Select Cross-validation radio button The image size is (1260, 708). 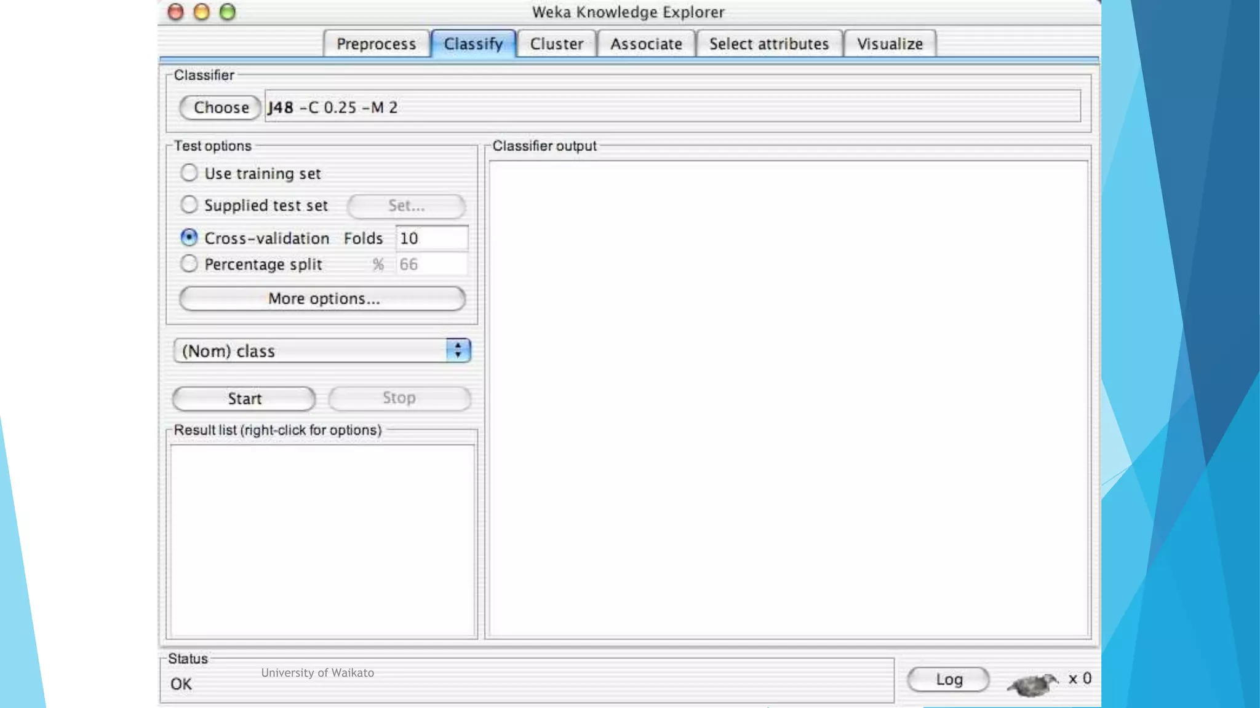click(189, 237)
